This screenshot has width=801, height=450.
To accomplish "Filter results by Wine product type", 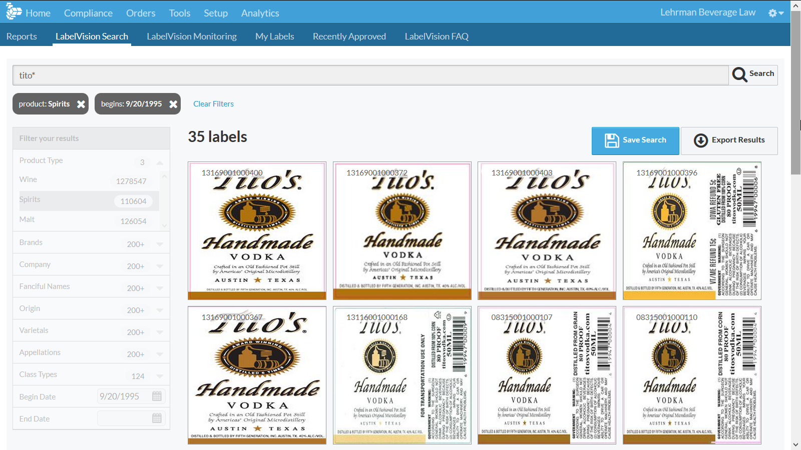I will click(x=89, y=180).
